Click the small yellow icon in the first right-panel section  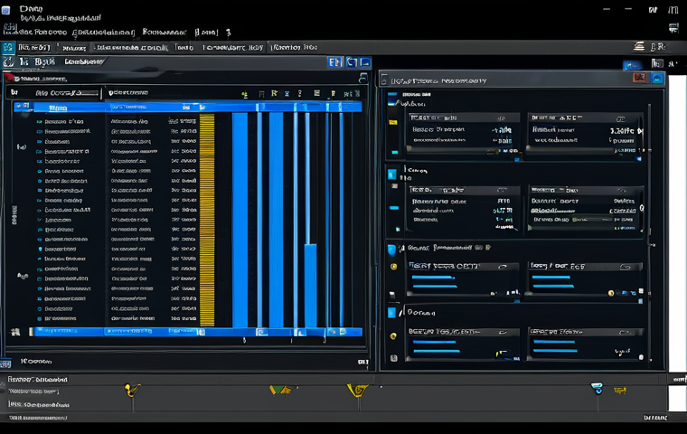pyautogui.click(x=393, y=122)
